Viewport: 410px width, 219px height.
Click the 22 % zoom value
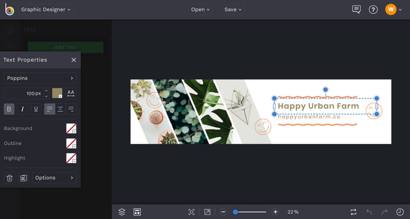[x=293, y=212]
